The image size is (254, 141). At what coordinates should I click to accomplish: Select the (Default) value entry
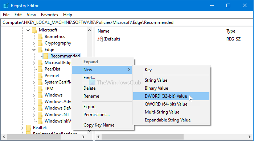[x=112, y=39]
